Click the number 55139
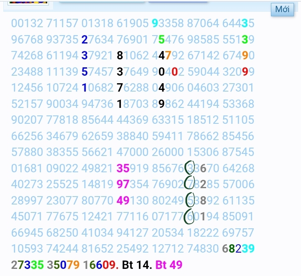Screen dimensions: 301x276 coord(238,39)
